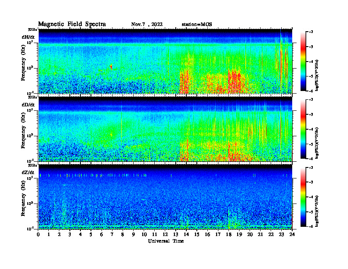Click the 10^0 frequency tick of the dZ/dt panel
This screenshot has height=269, width=348.
(x=30, y=204)
